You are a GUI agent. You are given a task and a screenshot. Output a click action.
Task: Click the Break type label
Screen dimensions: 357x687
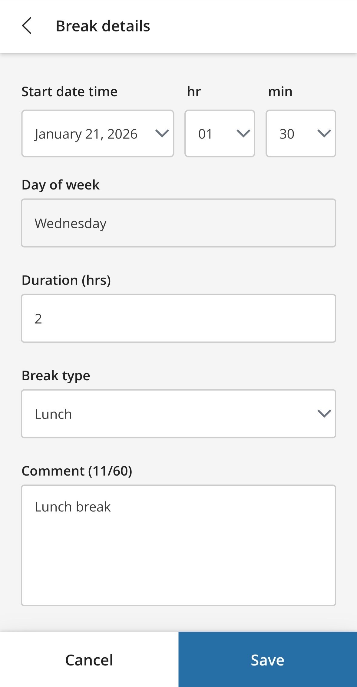pos(56,375)
